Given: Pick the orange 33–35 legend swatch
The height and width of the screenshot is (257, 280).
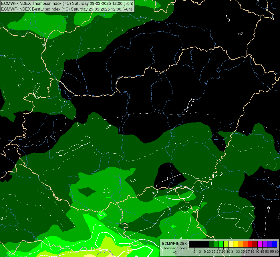Looking at the screenshot, I should click(240, 244).
